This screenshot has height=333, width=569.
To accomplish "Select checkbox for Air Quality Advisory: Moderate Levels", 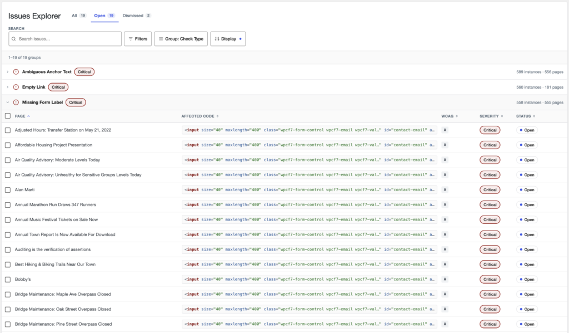I will pyautogui.click(x=8, y=160).
